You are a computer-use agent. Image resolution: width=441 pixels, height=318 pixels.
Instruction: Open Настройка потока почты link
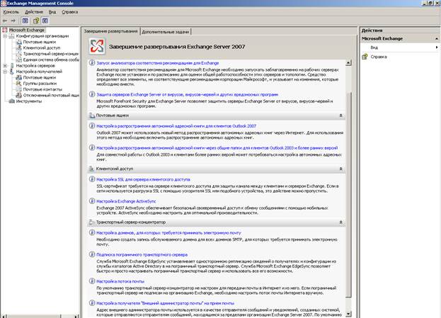click(120, 281)
